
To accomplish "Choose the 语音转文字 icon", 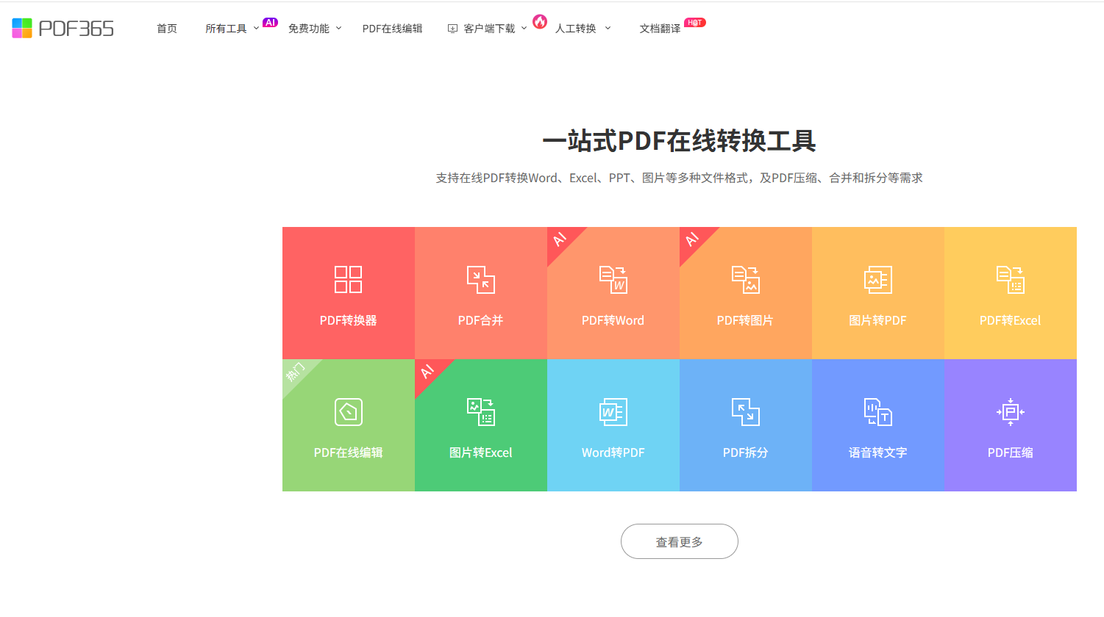I will point(877,412).
